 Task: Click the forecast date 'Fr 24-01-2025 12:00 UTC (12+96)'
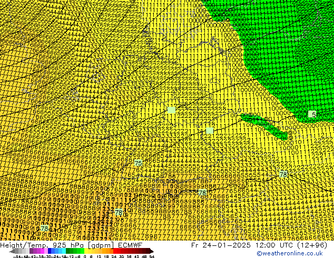point(259,245)
